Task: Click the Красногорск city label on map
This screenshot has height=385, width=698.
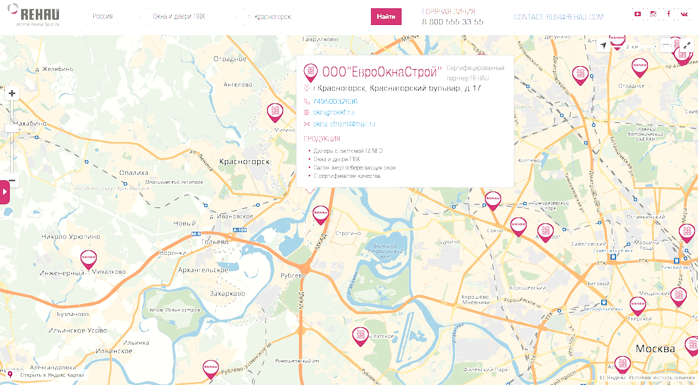Action: click(x=245, y=162)
